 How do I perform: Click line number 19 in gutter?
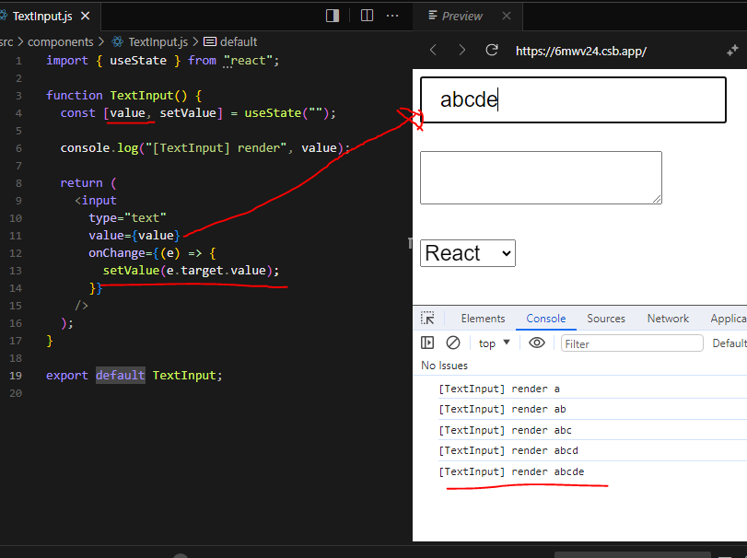(x=16, y=376)
